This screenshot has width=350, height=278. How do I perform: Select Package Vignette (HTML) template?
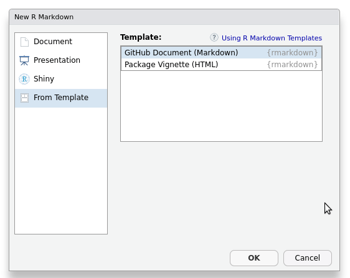221,65
